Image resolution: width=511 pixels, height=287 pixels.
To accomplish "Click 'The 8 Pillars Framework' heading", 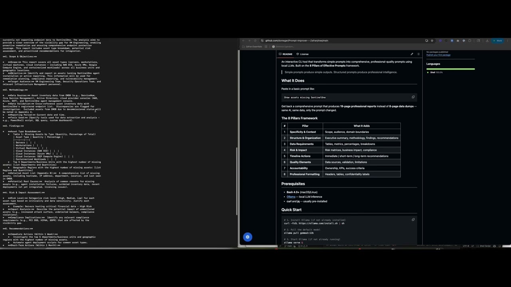I will (299, 118).
